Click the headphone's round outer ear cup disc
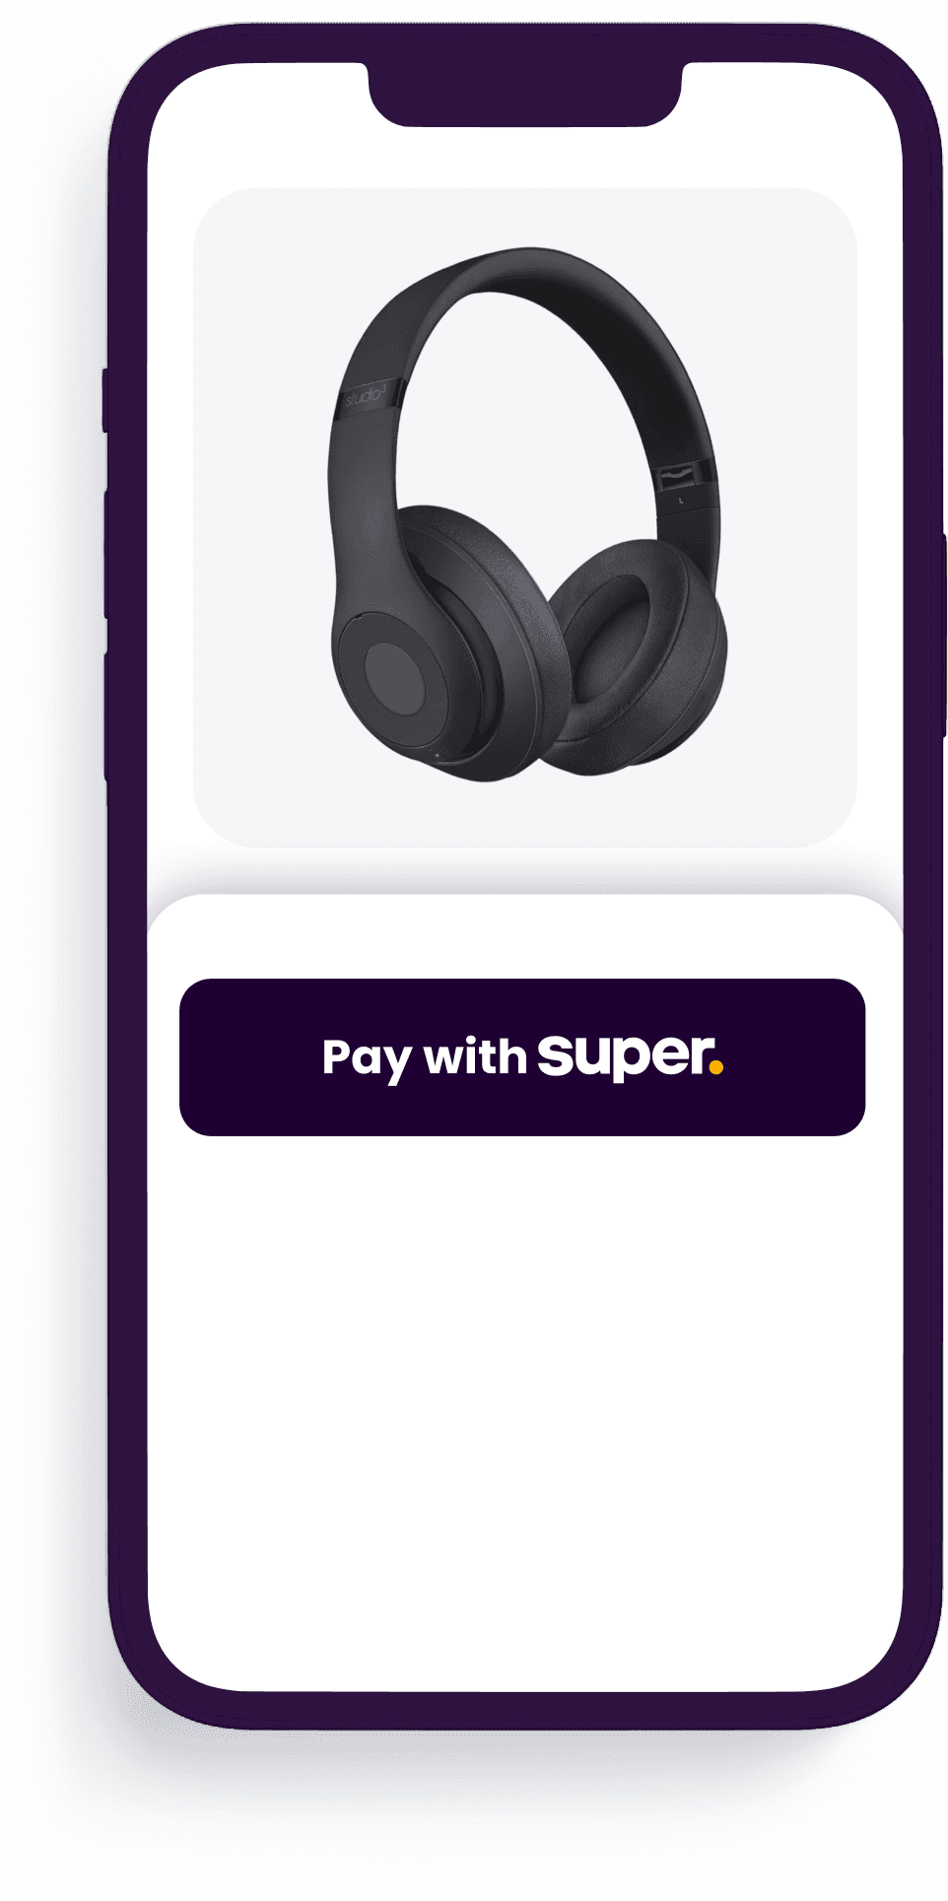Viewport: 948px width, 1901px height. (395, 678)
